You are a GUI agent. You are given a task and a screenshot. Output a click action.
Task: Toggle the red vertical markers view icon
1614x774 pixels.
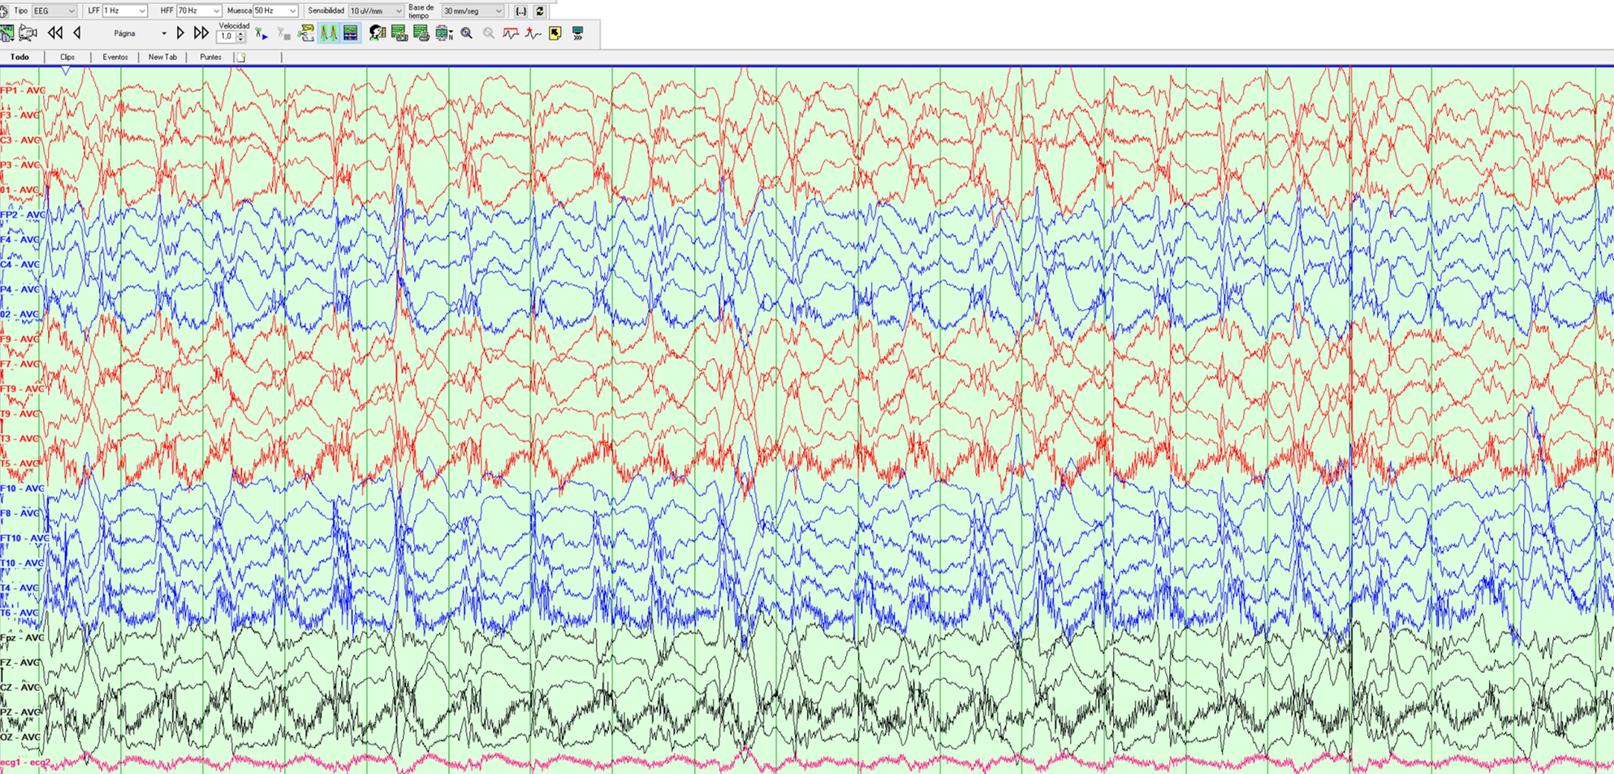click(x=329, y=33)
